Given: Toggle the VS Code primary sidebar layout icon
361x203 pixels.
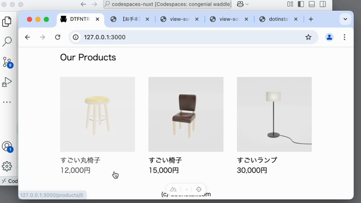Looking at the screenshot, I should pos(301,4).
